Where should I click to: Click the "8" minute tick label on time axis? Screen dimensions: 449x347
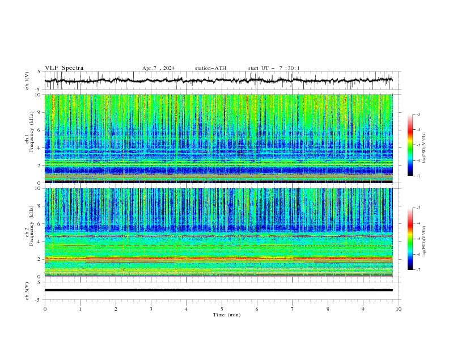click(328, 309)
